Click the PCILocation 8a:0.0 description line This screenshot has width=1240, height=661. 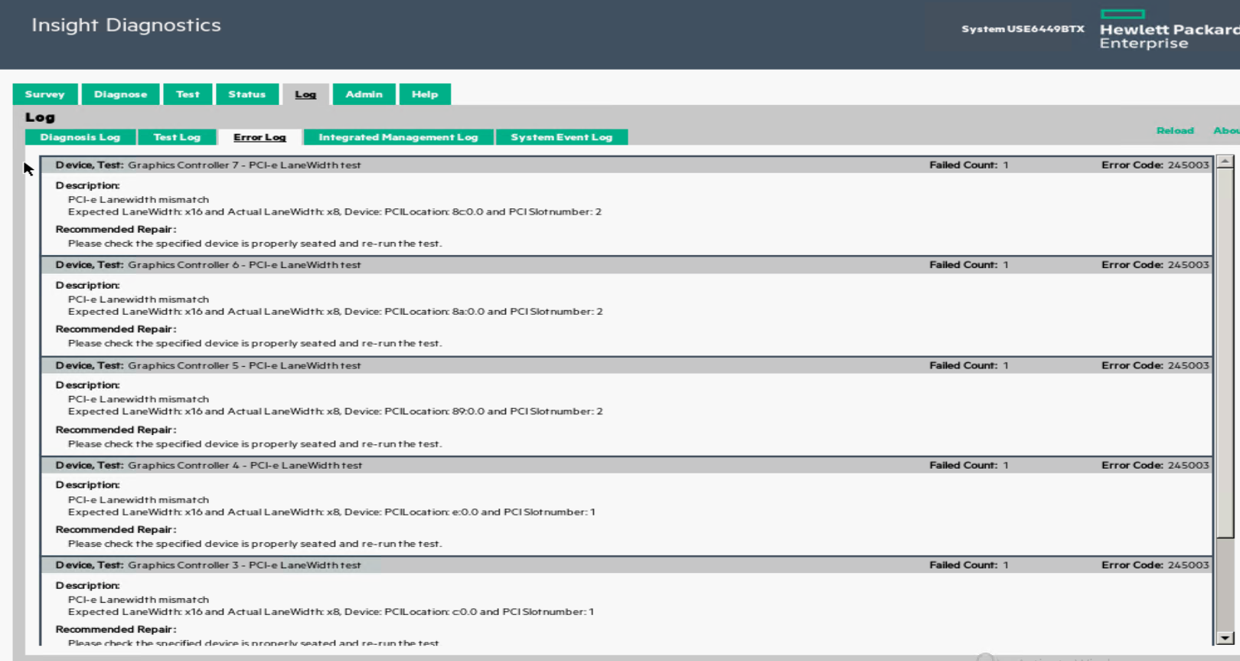point(335,312)
